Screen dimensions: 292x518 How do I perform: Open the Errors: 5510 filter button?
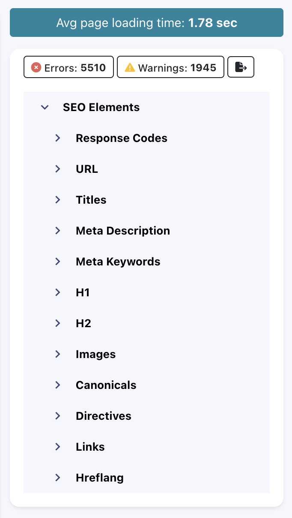tap(69, 67)
